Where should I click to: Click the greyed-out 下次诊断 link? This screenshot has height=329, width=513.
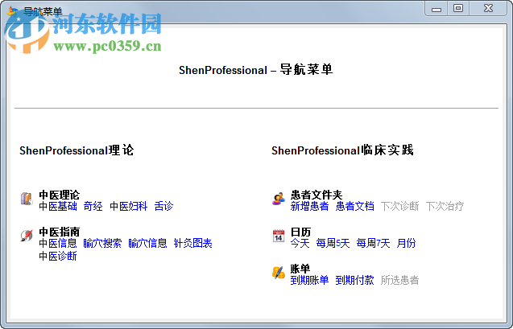click(x=399, y=206)
